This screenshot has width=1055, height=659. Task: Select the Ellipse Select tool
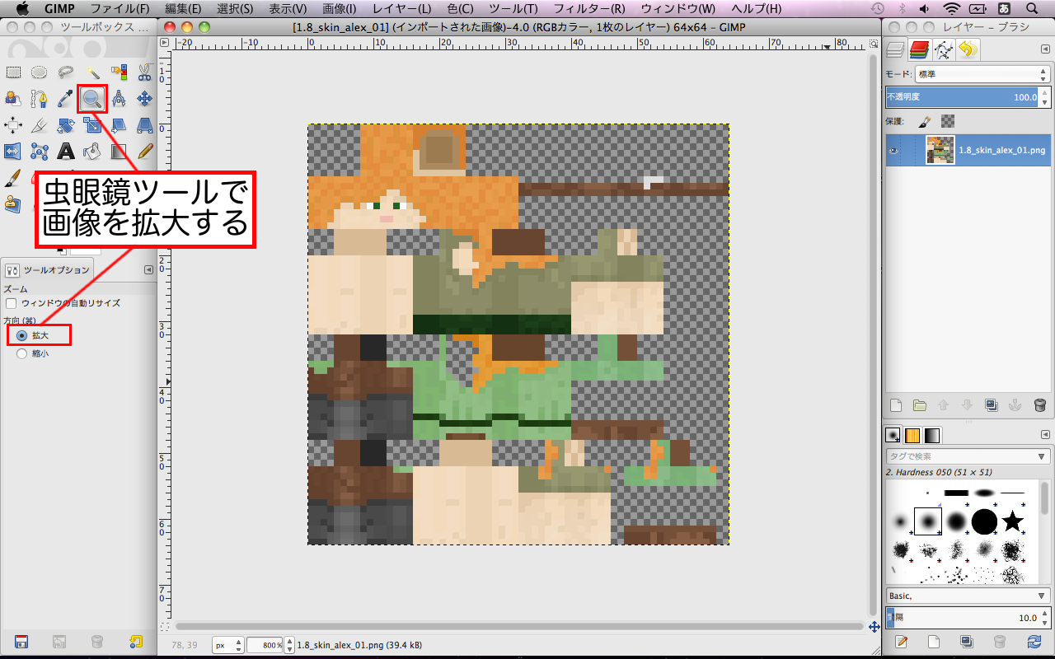pyautogui.click(x=40, y=72)
